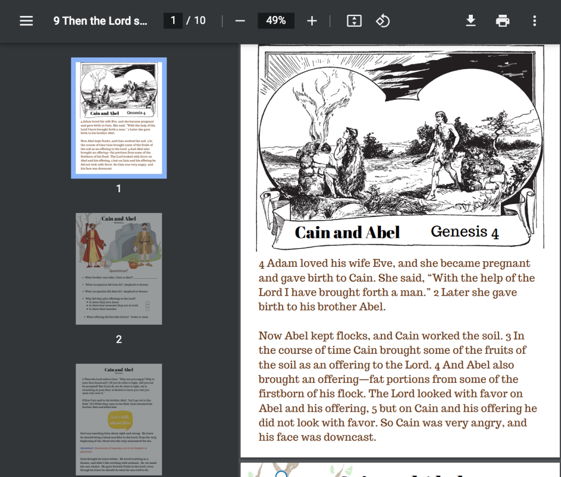Toggle the fit-to-page view icon
The width and height of the screenshot is (561, 477).
[353, 21]
